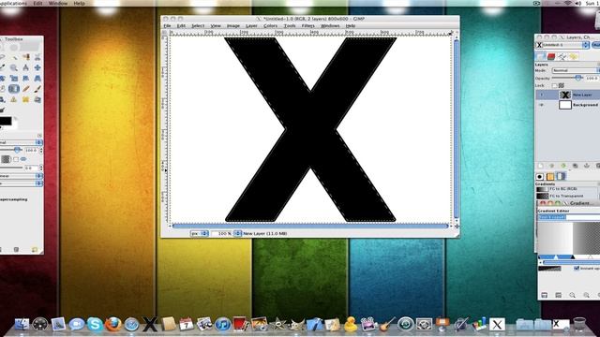This screenshot has height=337, width=600.
Task: Click new layer icon in Layers dock
Action: (541, 166)
